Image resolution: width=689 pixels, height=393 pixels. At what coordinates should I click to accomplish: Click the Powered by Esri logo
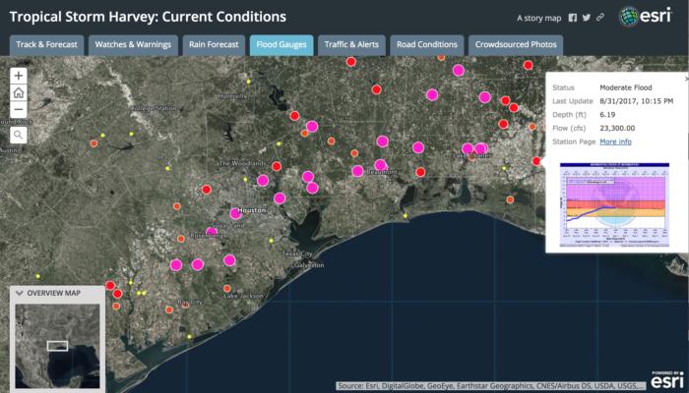(x=667, y=379)
